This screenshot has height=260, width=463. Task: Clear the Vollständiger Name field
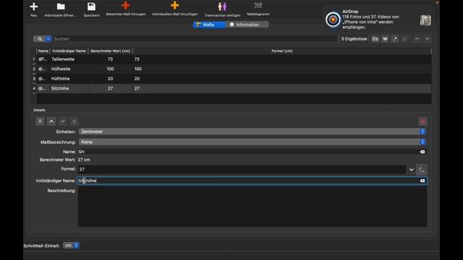[422, 181]
